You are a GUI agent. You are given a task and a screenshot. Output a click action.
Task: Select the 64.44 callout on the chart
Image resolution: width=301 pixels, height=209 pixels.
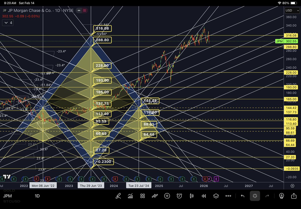point(149,135)
